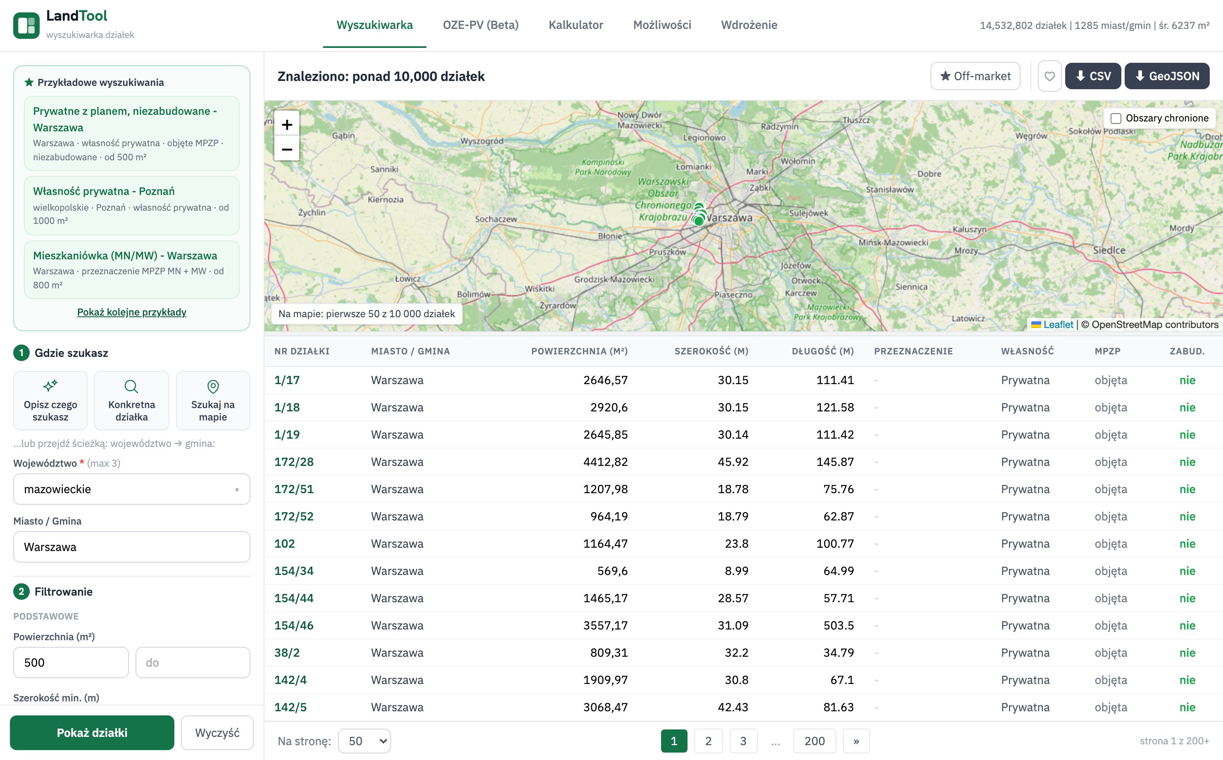Viewport: 1223px width, 760px height.
Task: Open the Na stronę 50 dropdown
Action: 364,741
